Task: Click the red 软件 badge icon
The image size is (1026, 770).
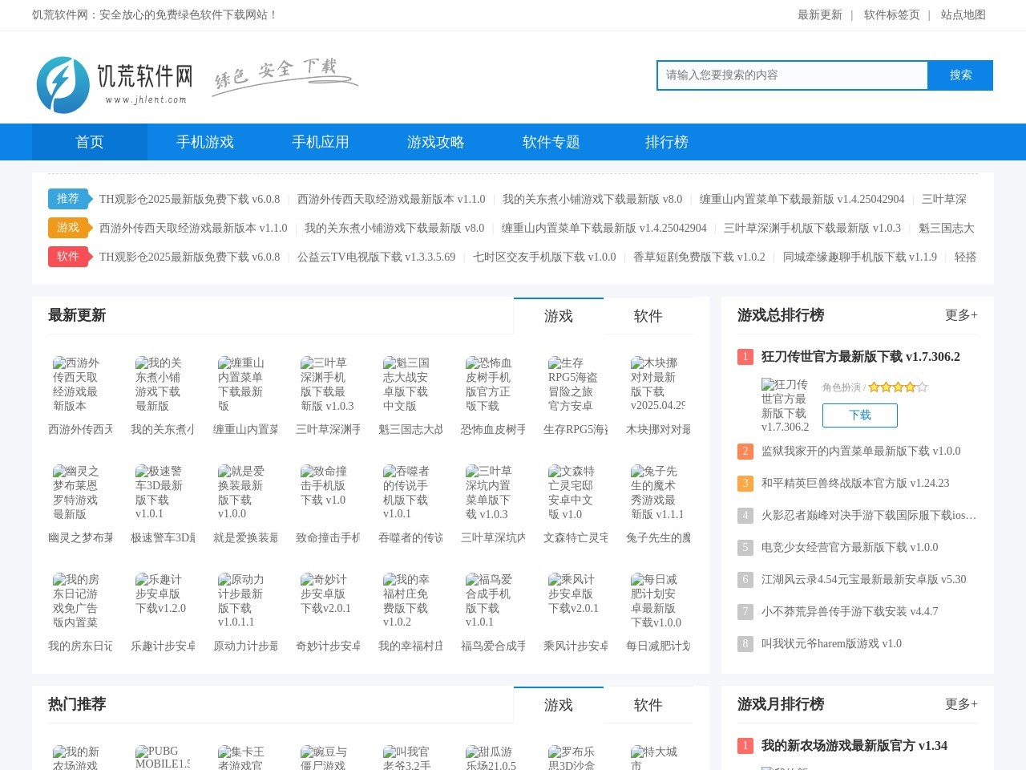Action: click(68, 257)
